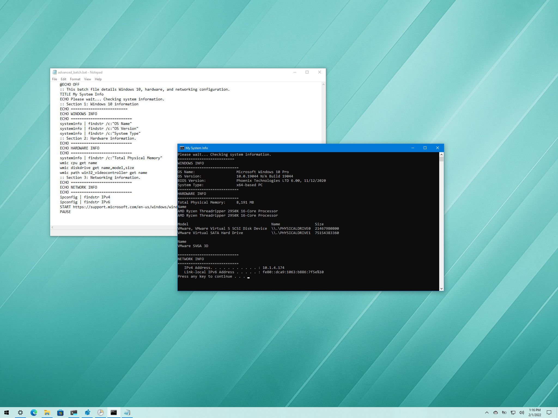Screen dimensions: 558x418
Task: Open File Explorer from taskbar
Action: (47, 413)
